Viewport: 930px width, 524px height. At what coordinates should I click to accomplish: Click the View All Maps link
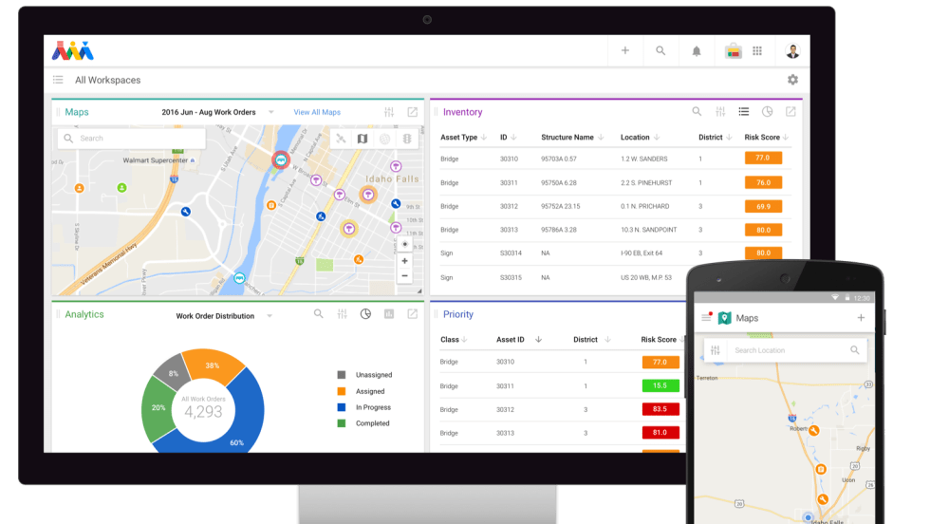click(x=317, y=112)
